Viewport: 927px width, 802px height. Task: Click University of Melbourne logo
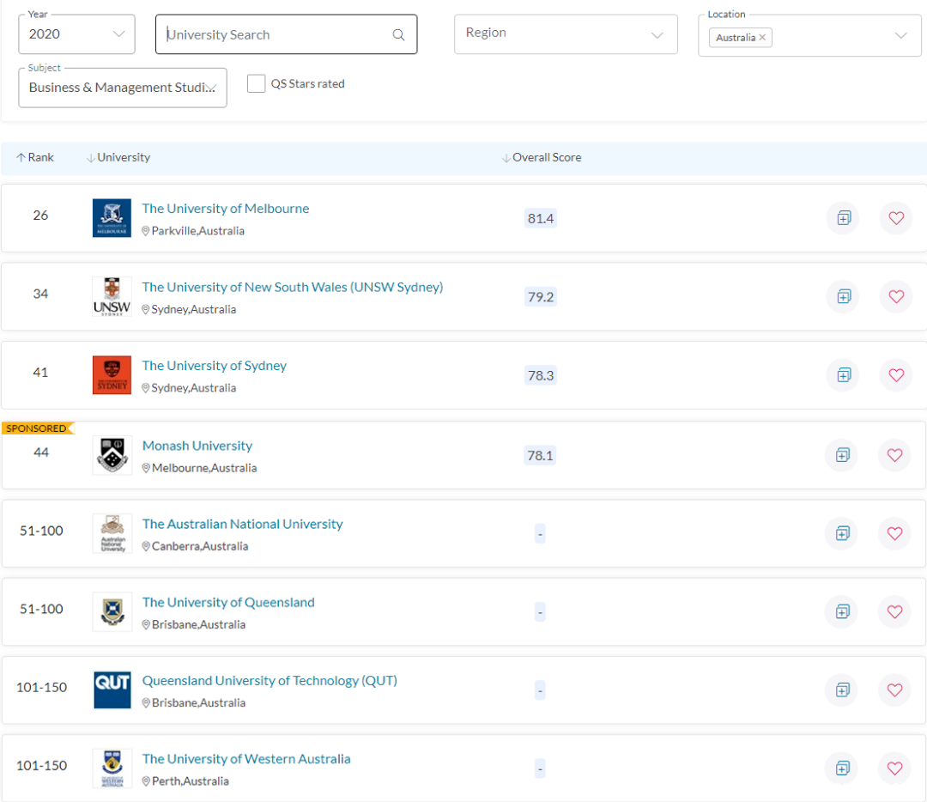[x=112, y=217]
